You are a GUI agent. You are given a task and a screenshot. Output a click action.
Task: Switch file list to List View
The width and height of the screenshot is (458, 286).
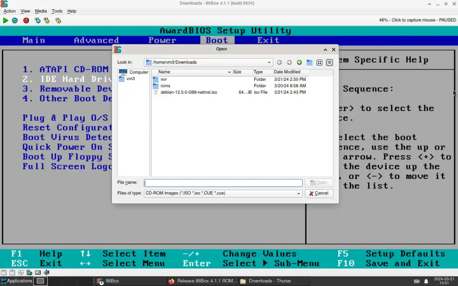pyautogui.click(x=320, y=63)
